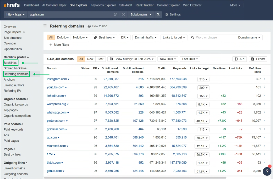Open Settings gear in top bar
Image resolution: width=273 pixels, height=179 pixels.
coord(173,15)
